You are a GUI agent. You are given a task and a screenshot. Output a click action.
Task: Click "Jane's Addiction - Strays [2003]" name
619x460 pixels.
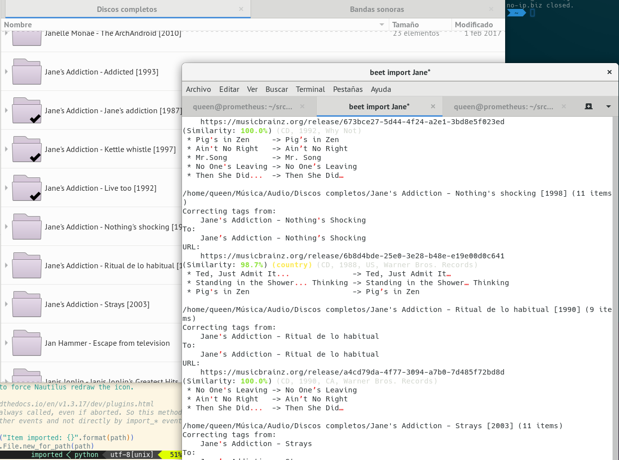pyautogui.click(x=97, y=305)
